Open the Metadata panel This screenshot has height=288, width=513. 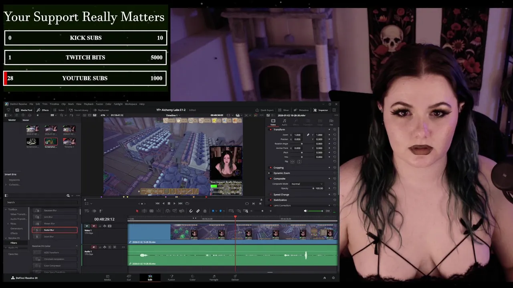pos(301,110)
